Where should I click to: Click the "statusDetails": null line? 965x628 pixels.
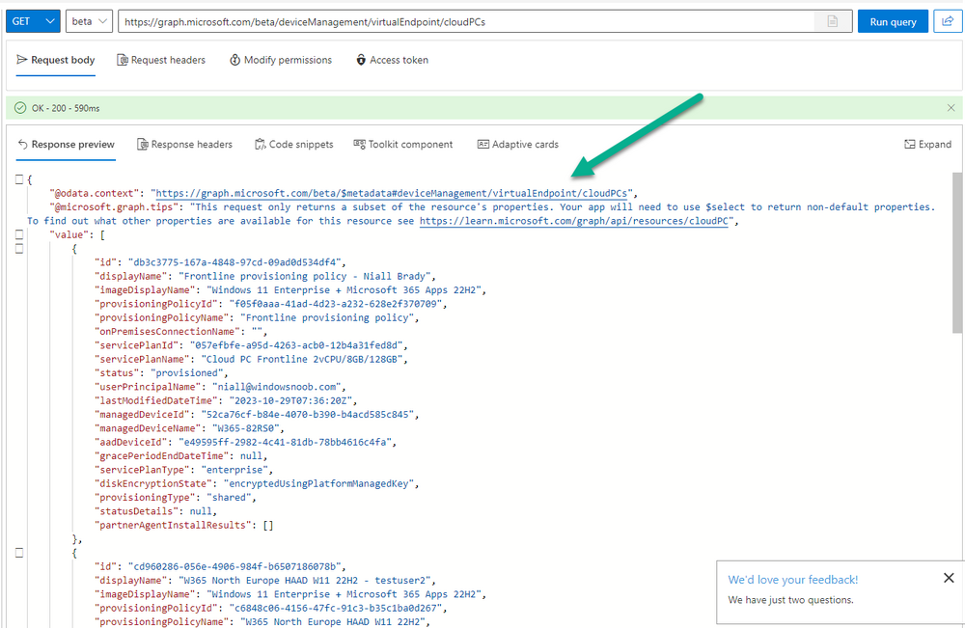155,511
